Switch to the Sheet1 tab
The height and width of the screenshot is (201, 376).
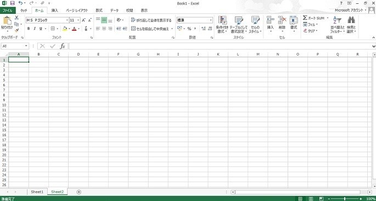[x=37, y=192]
